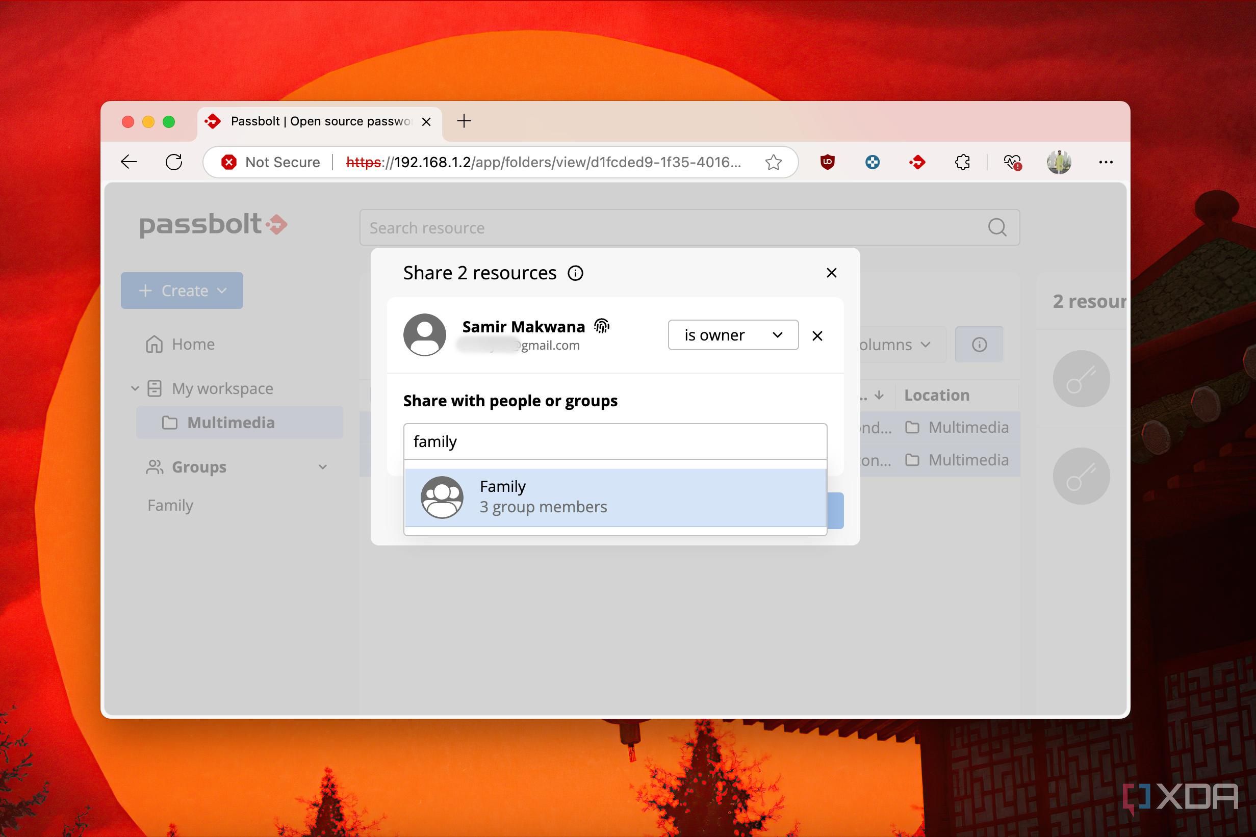Viewport: 1256px width, 837px height.
Task: Close the Passbolt browser tab
Action: (426, 122)
